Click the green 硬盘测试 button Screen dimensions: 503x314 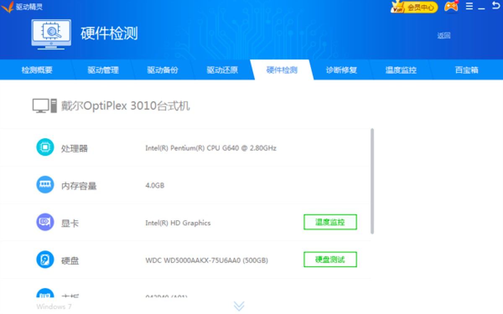(330, 260)
